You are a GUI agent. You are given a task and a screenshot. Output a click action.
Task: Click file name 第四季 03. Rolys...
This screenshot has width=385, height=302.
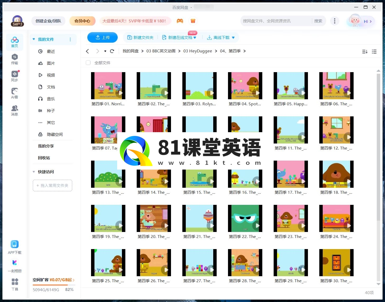click(x=199, y=104)
